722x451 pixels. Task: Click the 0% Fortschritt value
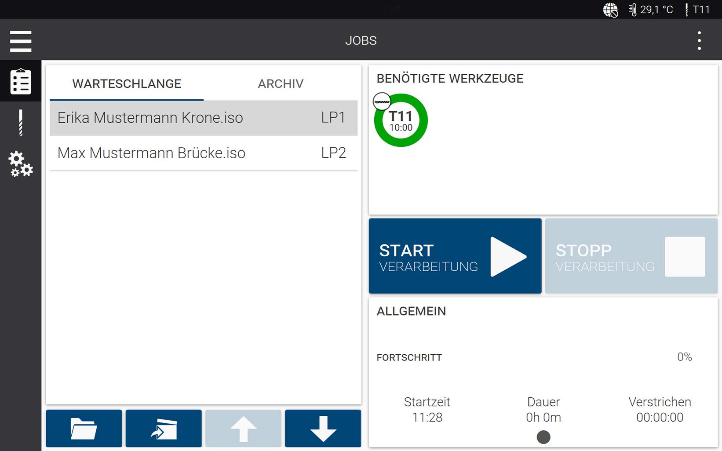685,357
